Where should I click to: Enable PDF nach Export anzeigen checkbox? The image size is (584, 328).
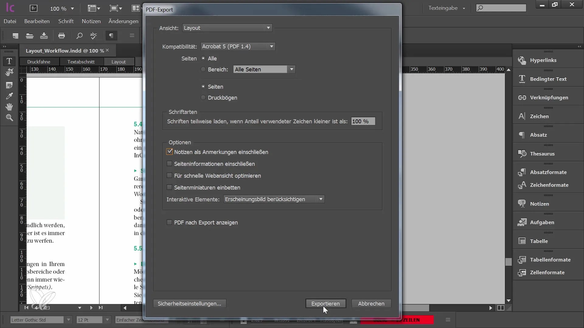tap(169, 222)
